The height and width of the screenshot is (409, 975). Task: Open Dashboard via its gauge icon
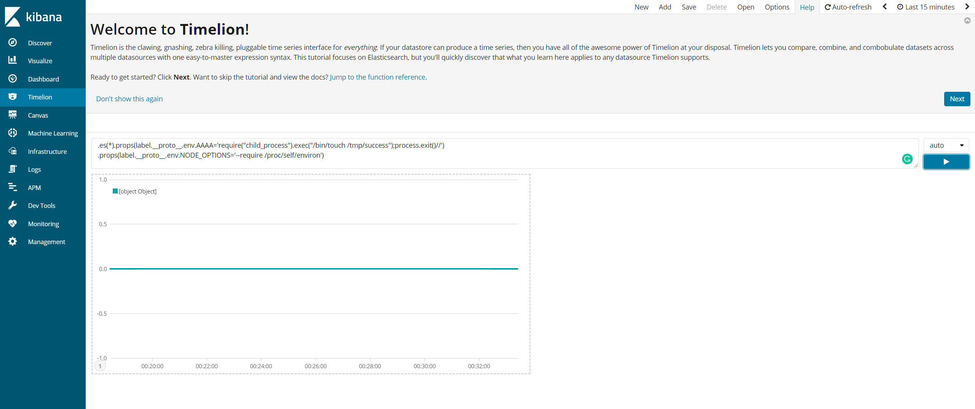[13, 78]
